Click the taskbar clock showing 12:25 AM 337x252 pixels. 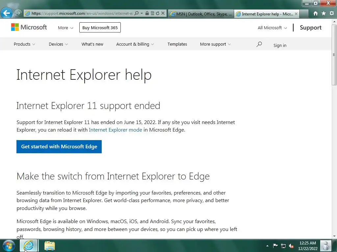pos(308,246)
